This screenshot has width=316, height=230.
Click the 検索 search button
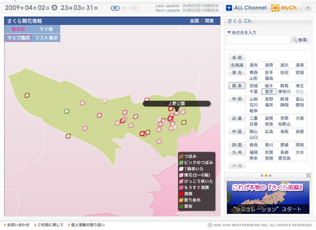pyautogui.click(x=300, y=39)
